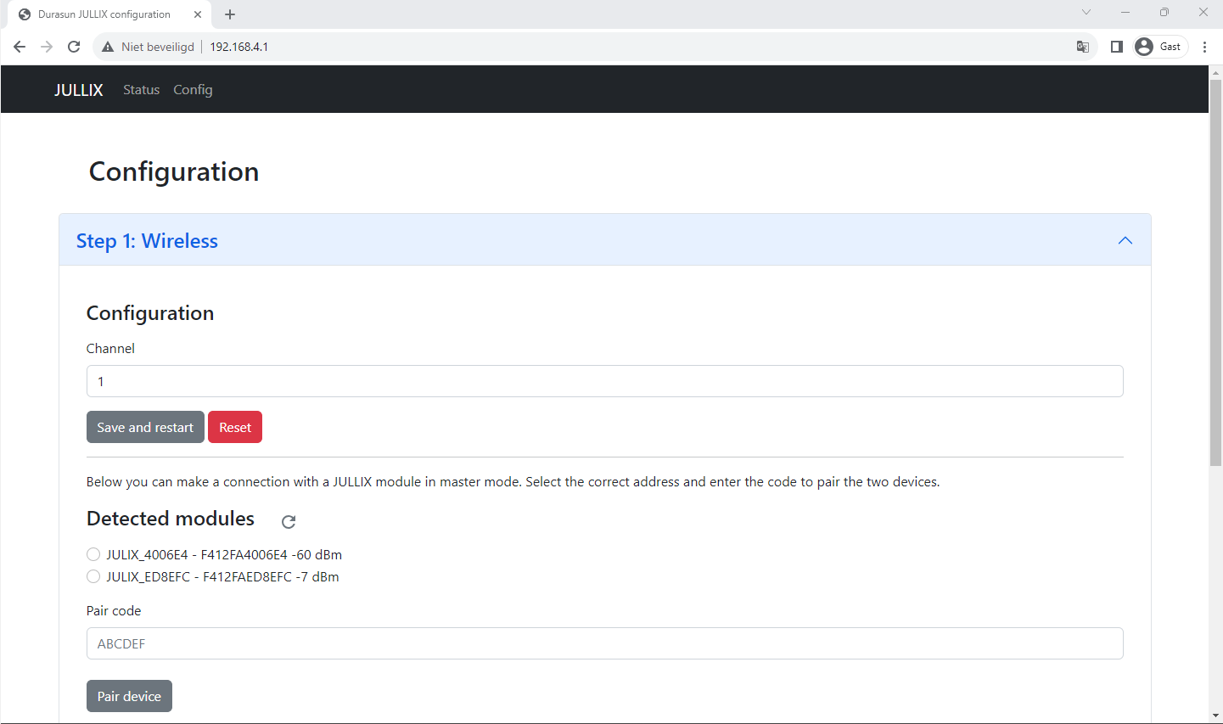Click the address bar URL 192.168.4.1
Screen dimensions: 1223x724
point(239,47)
